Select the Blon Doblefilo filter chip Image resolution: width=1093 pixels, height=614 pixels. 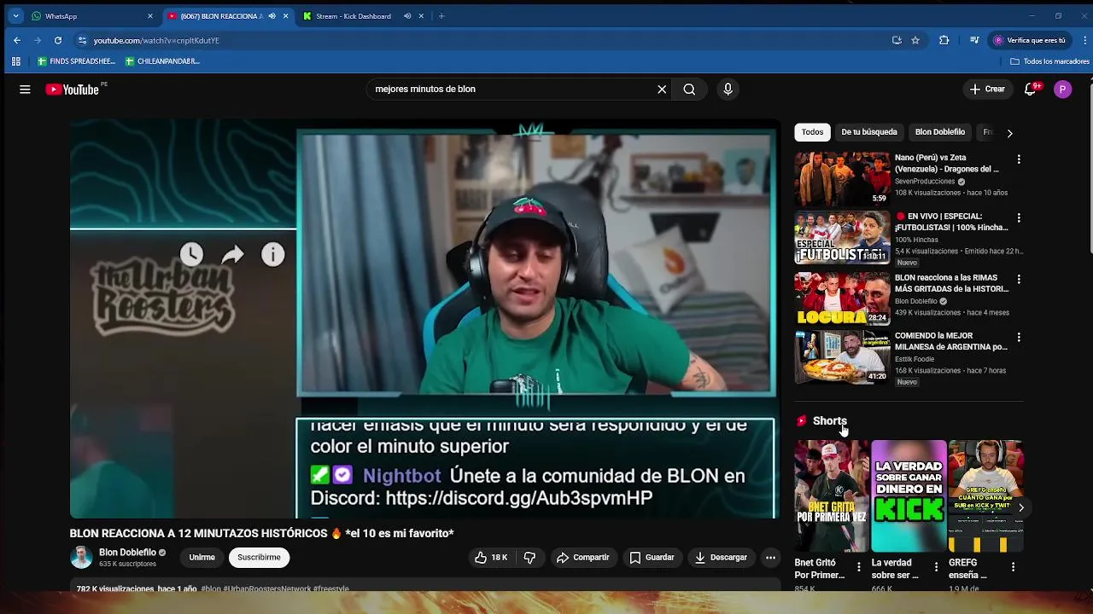click(x=940, y=132)
